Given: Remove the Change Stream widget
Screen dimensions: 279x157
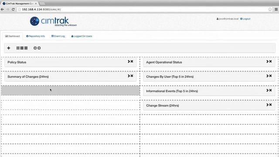Looking at the screenshot, I should click(x=270, y=105).
